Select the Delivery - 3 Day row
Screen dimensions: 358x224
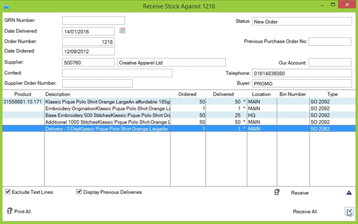tap(179, 129)
